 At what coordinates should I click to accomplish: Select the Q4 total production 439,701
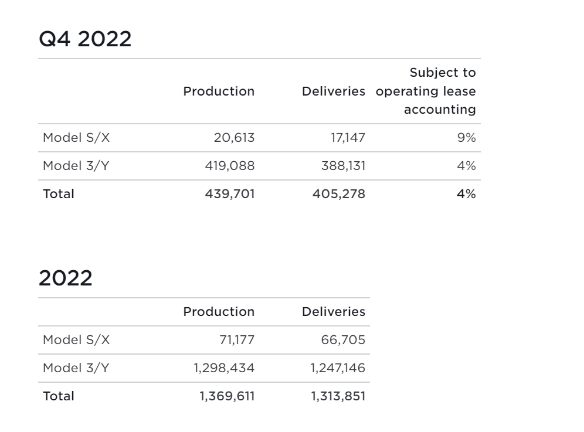point(230,194)
